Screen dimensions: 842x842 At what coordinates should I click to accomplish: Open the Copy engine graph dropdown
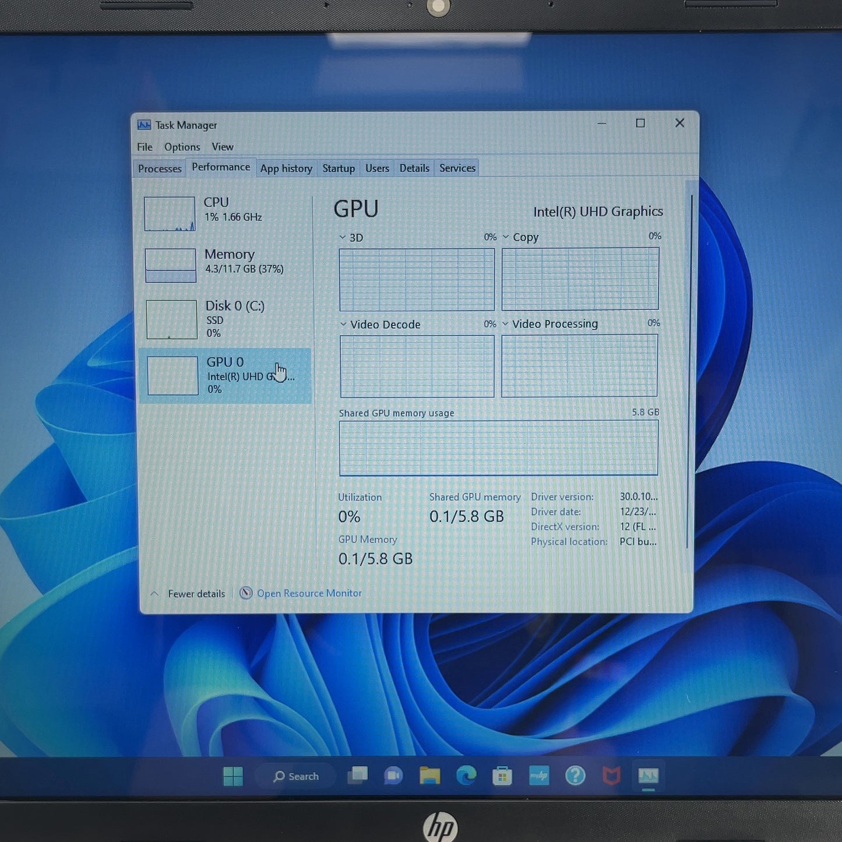[506, 237]
